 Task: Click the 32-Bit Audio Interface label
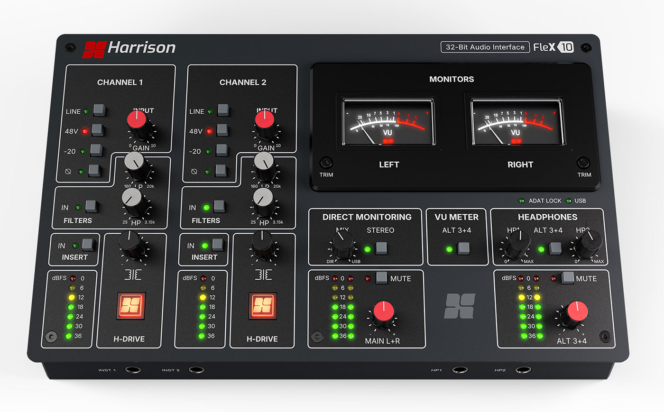(x=485, y=47)
